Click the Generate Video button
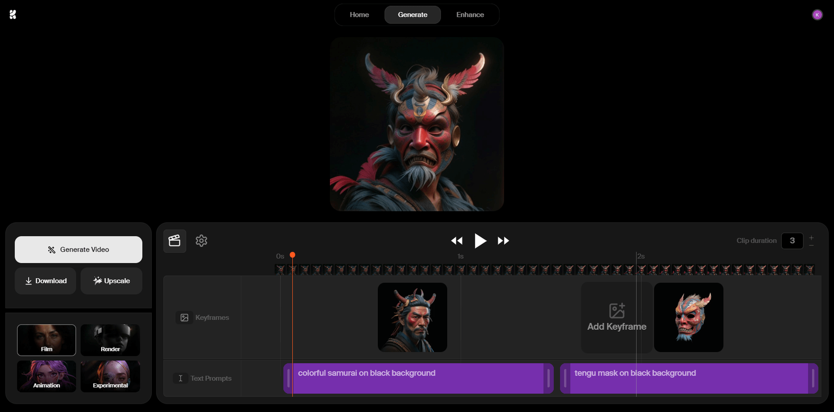 click(x=78, y=249)
